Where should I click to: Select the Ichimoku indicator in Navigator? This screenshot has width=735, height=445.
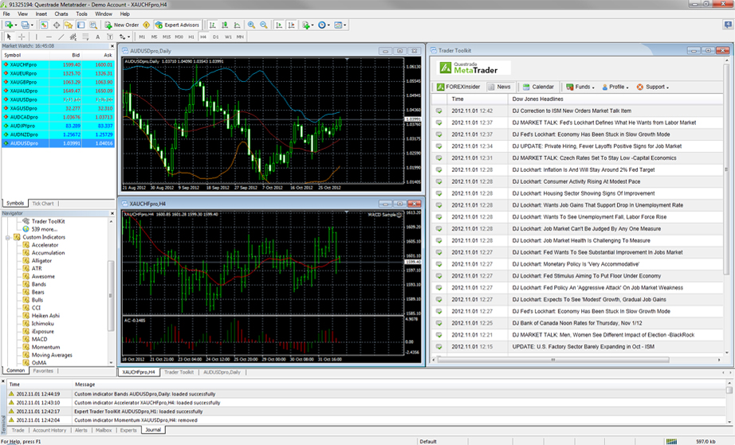click(43, 324)
